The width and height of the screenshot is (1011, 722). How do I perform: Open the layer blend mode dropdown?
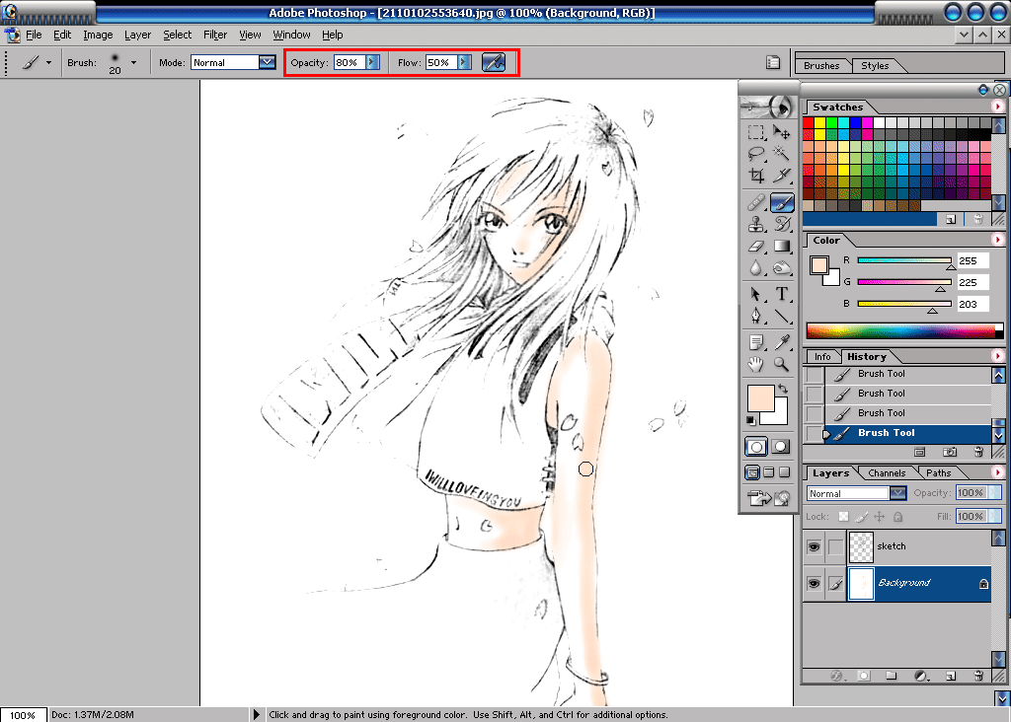[898, 493]
